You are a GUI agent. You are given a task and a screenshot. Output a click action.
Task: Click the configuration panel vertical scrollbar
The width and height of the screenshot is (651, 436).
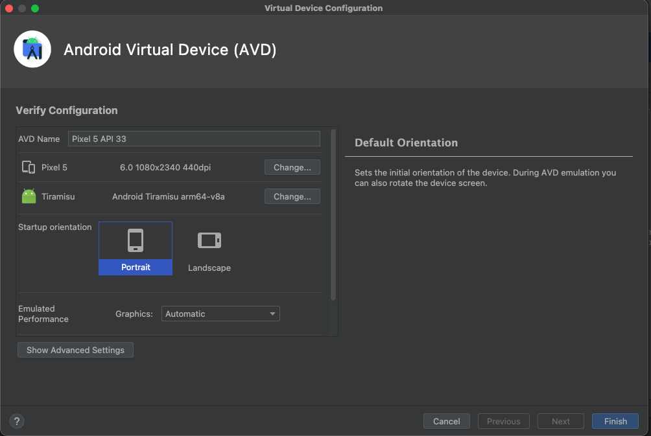click(x=333, y=214)
